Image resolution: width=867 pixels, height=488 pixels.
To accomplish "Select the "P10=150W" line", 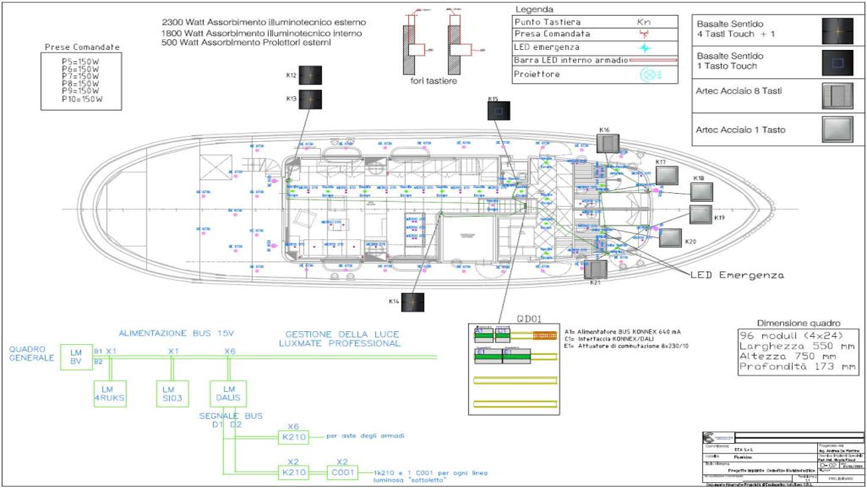I will [x=82, y=99].
